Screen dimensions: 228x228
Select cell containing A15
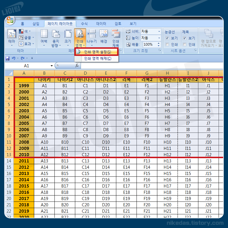click(44, 174)
